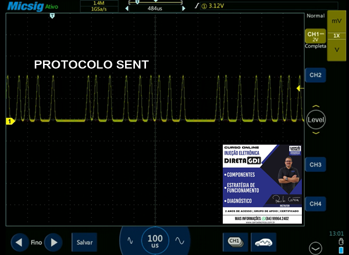Toggle channel CH2 on
Viewport: 349px width, 255px height.
coord(315,76)
